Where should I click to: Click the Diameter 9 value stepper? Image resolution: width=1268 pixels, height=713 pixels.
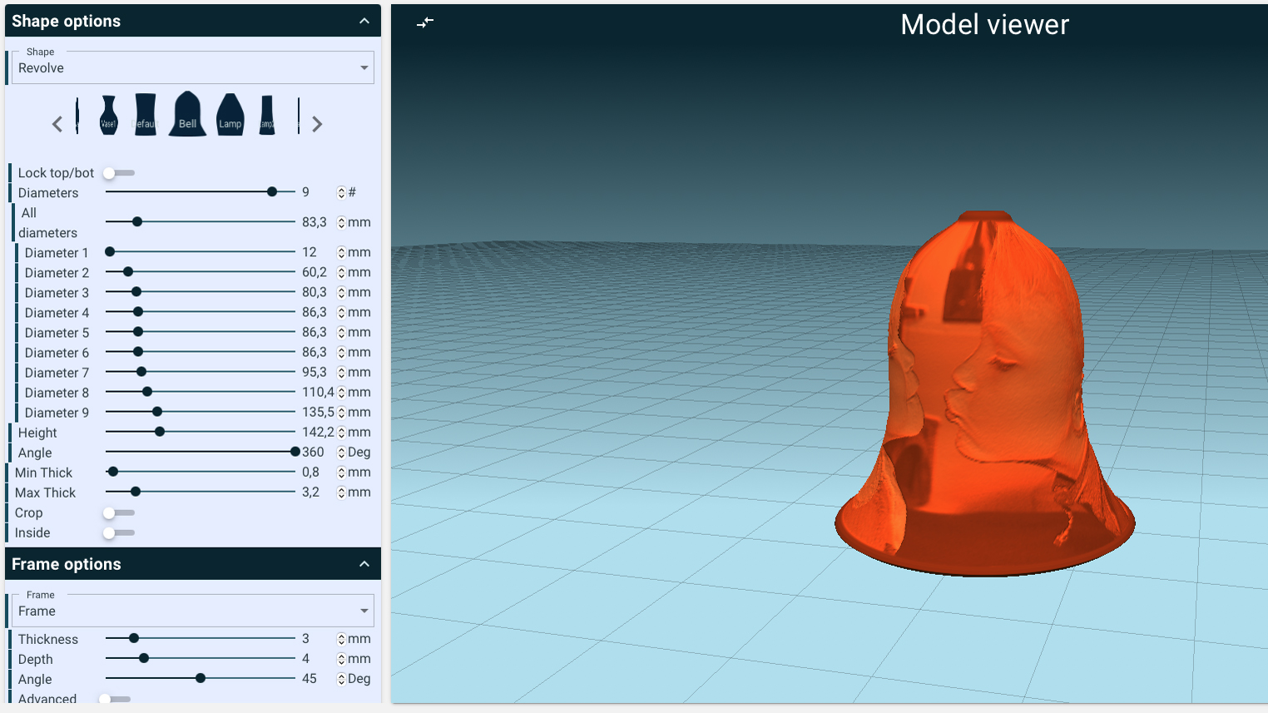(341, 413)
